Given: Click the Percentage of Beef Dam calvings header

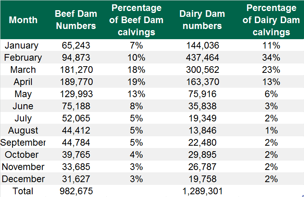Looking at the screenshot, I should point(137,20).
